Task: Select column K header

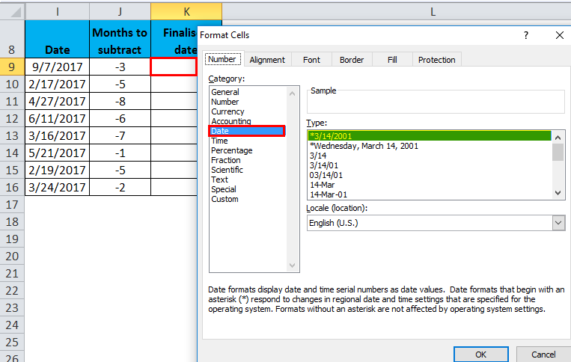Action: pos(186,12)
